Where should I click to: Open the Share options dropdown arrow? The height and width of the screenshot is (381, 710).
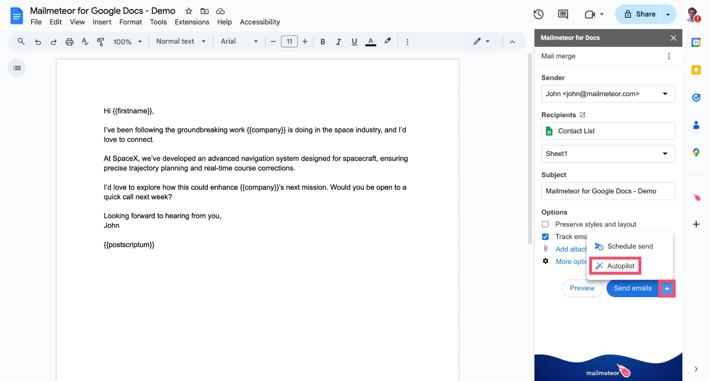[x=668, y=14]
